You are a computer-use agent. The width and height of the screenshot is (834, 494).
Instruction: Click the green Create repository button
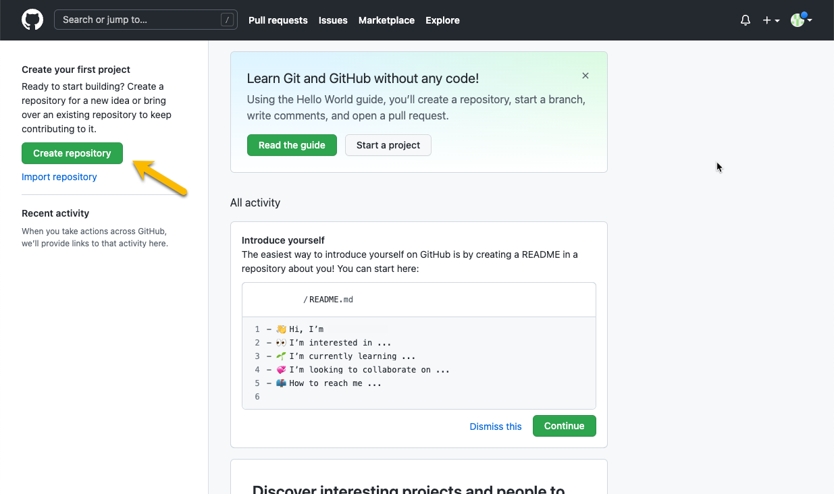point(72,153)
